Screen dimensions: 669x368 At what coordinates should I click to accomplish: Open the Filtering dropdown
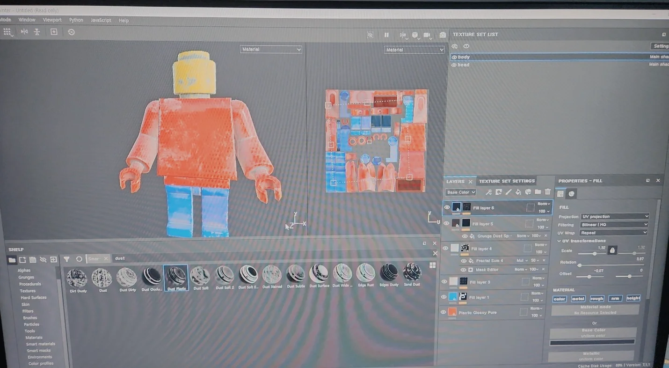click(614, 224)
